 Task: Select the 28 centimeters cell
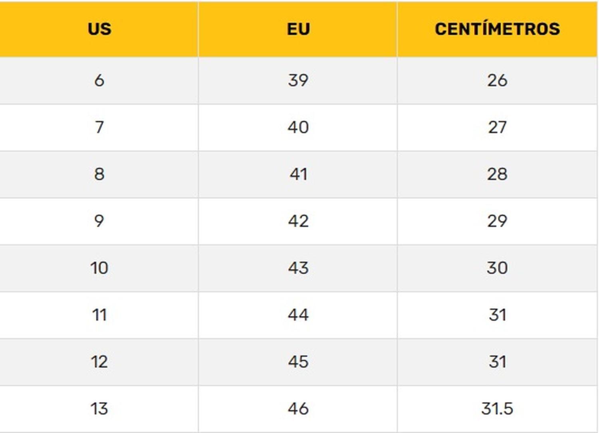497,174
